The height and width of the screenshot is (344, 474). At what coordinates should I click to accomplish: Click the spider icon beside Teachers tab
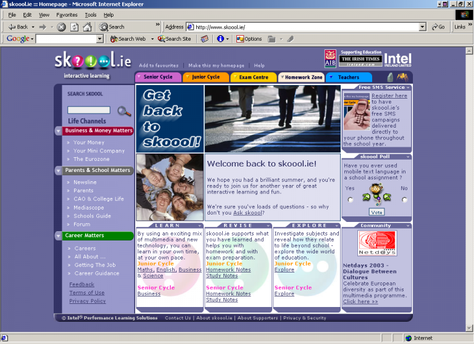click(402, 77)
